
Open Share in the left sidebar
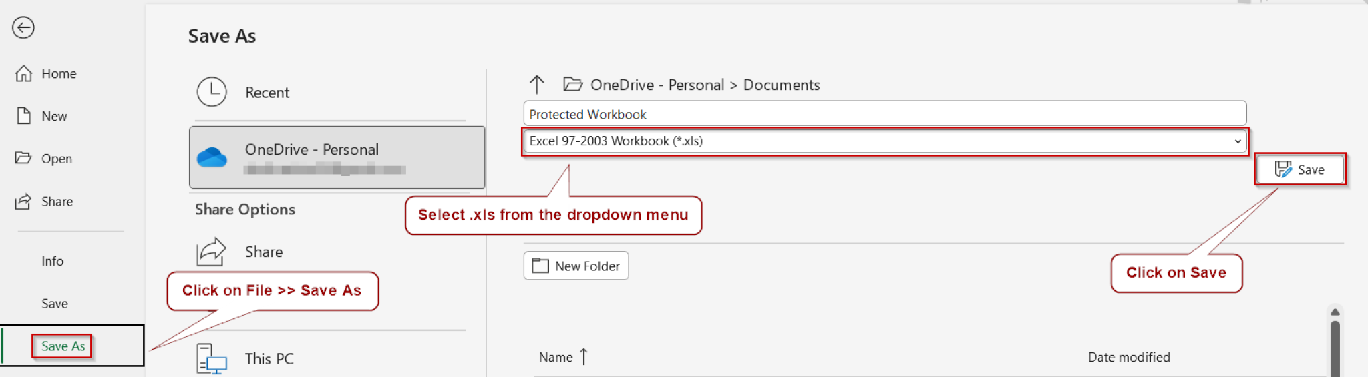coord(57,202)
